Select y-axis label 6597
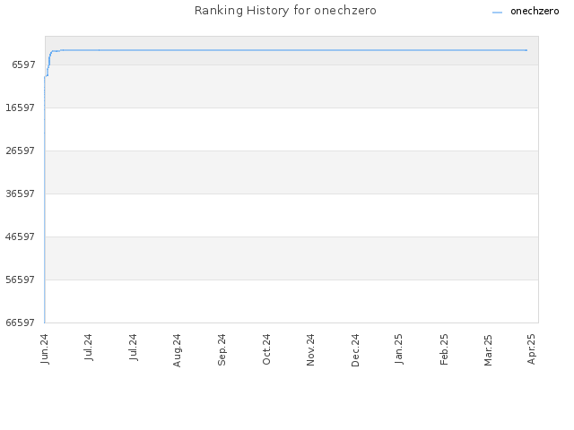The height and width of the screenshot is (430, 574). coord(23,64)
